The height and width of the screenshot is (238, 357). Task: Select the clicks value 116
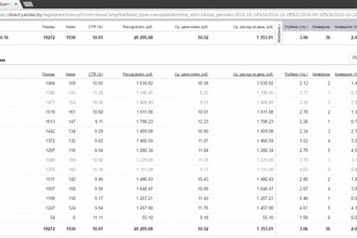[72, 150]
